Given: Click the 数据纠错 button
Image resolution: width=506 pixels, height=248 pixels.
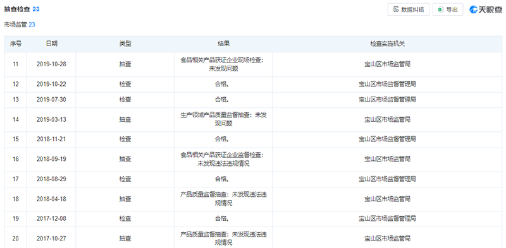Looking at the screenshot, I should point(408,9).
